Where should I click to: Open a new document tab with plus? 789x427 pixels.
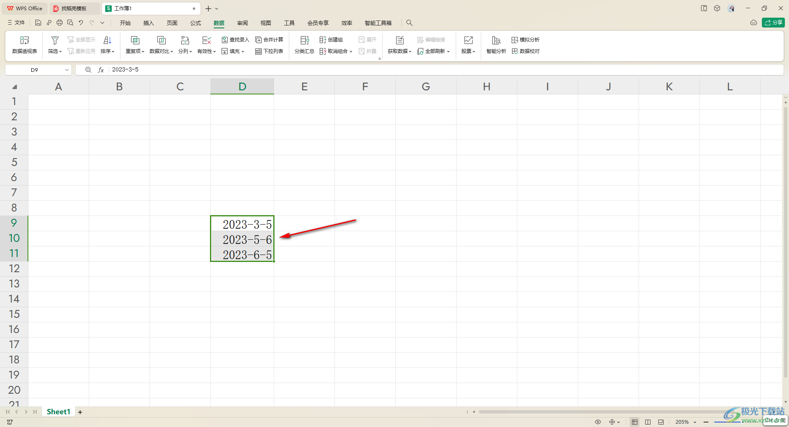click(x=208, y=8)
